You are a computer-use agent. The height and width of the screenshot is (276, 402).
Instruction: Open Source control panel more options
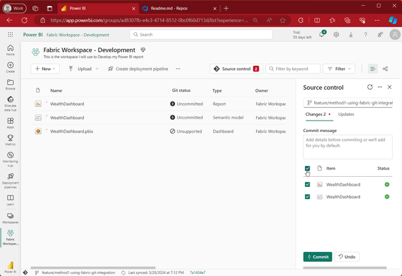(380, 87)
